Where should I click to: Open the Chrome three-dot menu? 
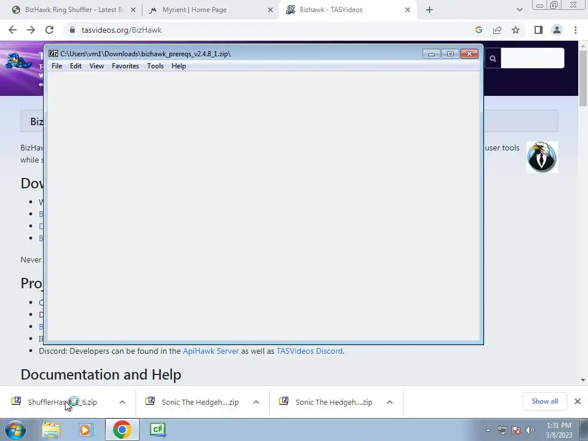point(575,30)
